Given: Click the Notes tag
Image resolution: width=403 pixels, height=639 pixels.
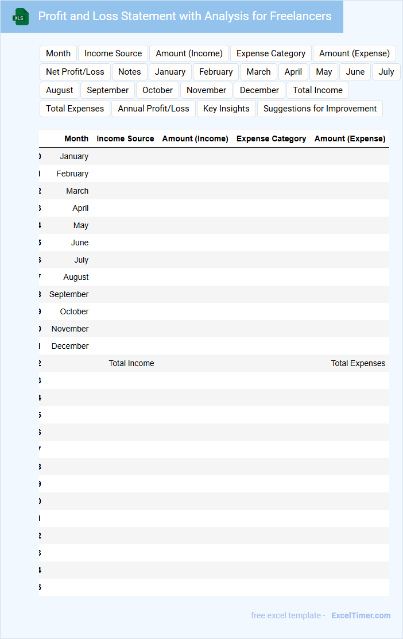Looking at the screenshot, I should 129,72.
